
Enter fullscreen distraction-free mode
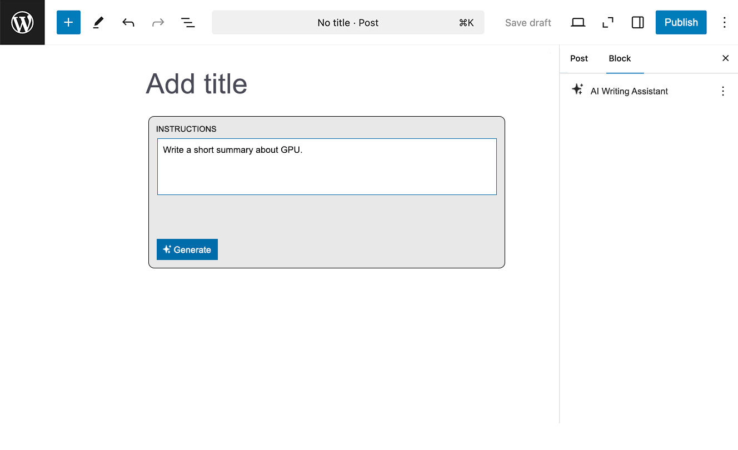608,22
